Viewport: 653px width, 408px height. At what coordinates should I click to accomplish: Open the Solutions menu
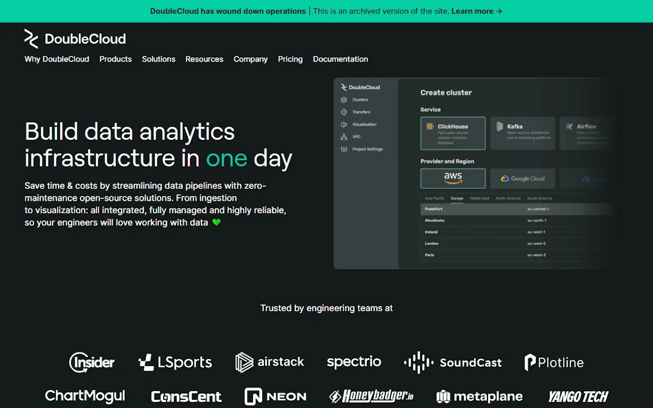[x=158, y=59]
